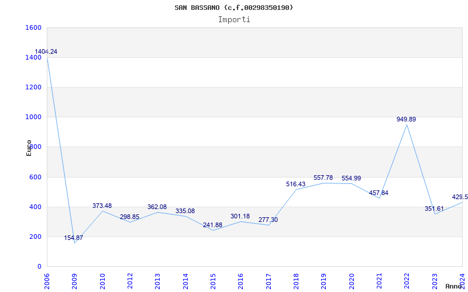
Task: Click the 554.99 data label
Action: 352,178
